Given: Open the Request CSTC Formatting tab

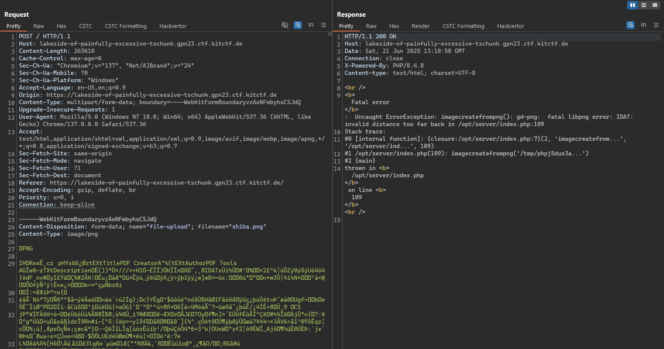Looking at the screenshot, I should 125,26.
